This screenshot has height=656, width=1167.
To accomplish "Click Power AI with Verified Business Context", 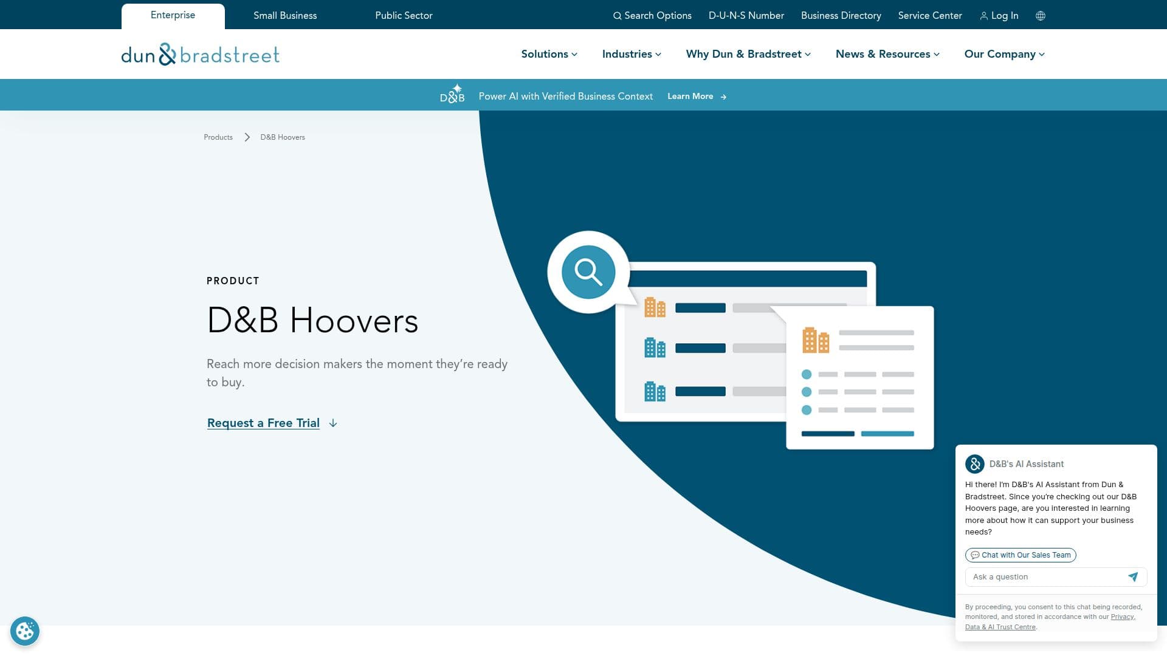I will (x=565, y=97).
